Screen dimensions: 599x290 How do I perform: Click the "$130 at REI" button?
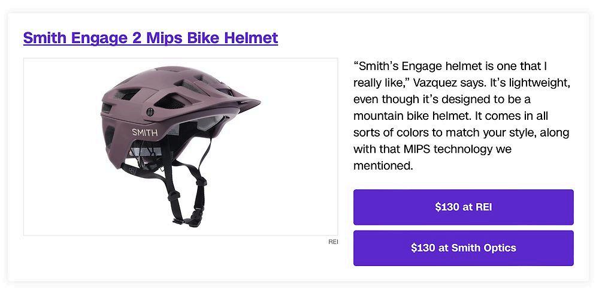coord(464,207)
